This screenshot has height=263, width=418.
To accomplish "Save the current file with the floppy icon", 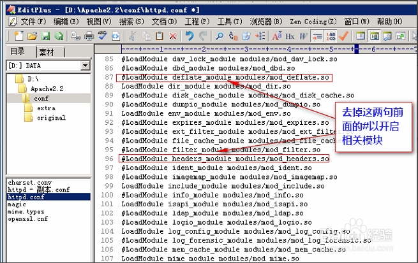I will click(x=45, y=36).
